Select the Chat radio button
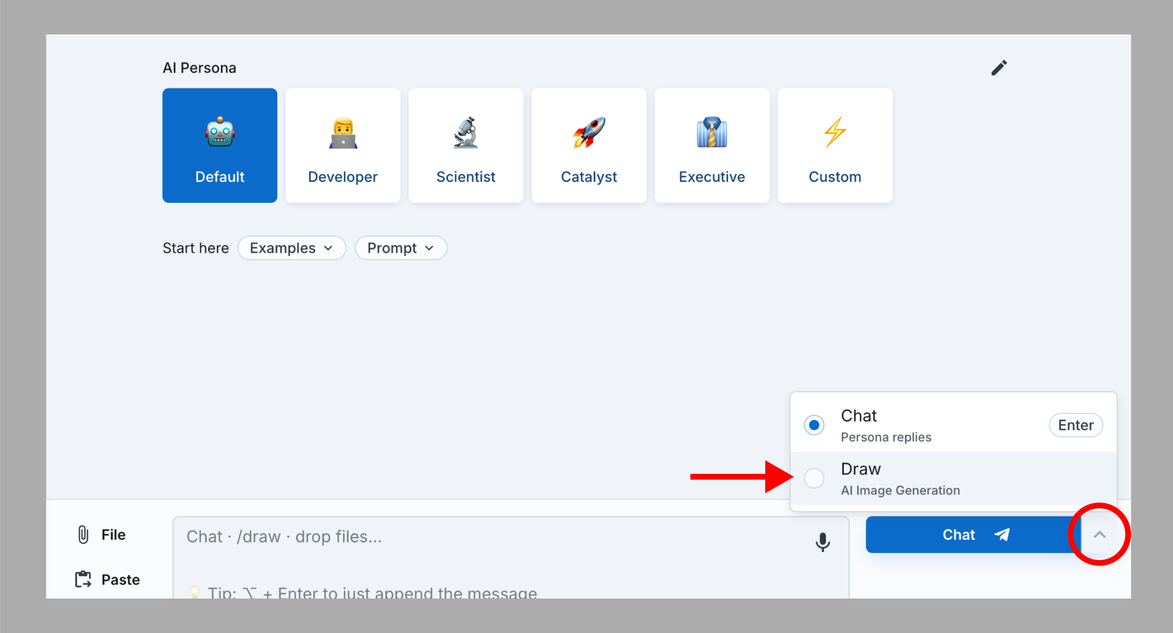 [x=814, y=425]
